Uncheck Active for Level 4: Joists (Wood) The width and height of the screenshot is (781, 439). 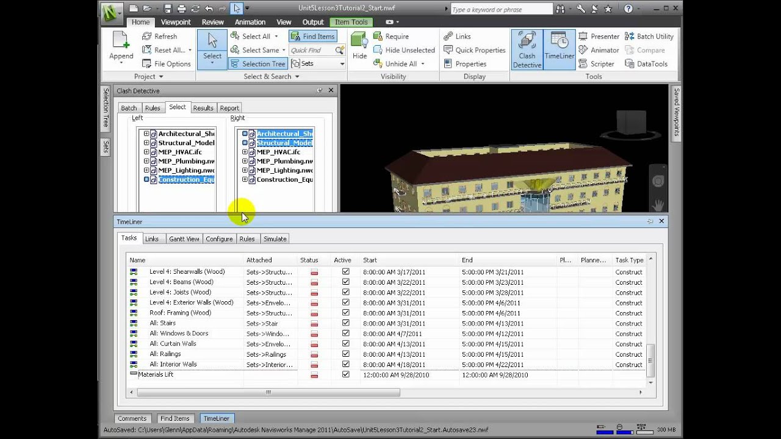(346, 293)
